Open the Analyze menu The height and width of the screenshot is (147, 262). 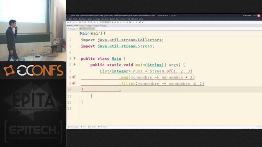pyautogui.click(x=97, y=19)
